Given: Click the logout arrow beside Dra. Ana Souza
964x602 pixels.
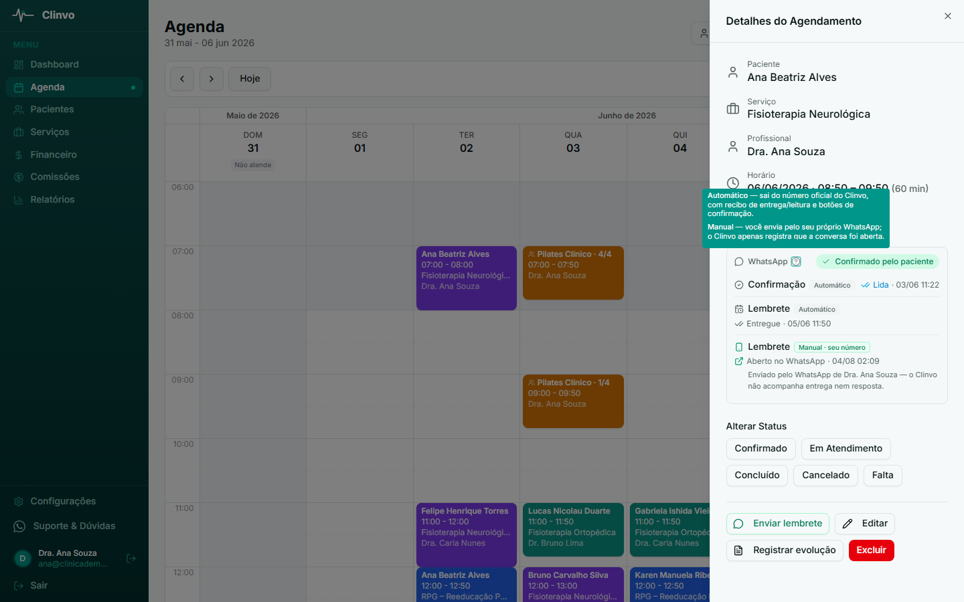Looking at the screenshot, I should pos(131,559).
